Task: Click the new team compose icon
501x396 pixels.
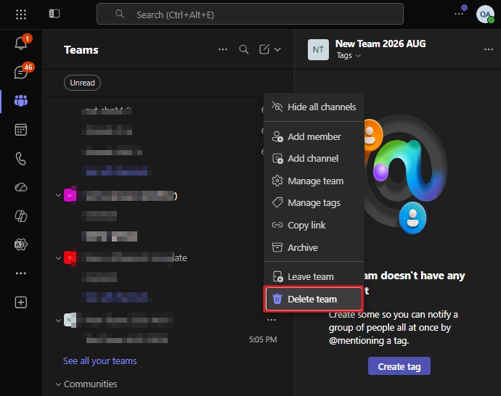Action: coord(264,49)
